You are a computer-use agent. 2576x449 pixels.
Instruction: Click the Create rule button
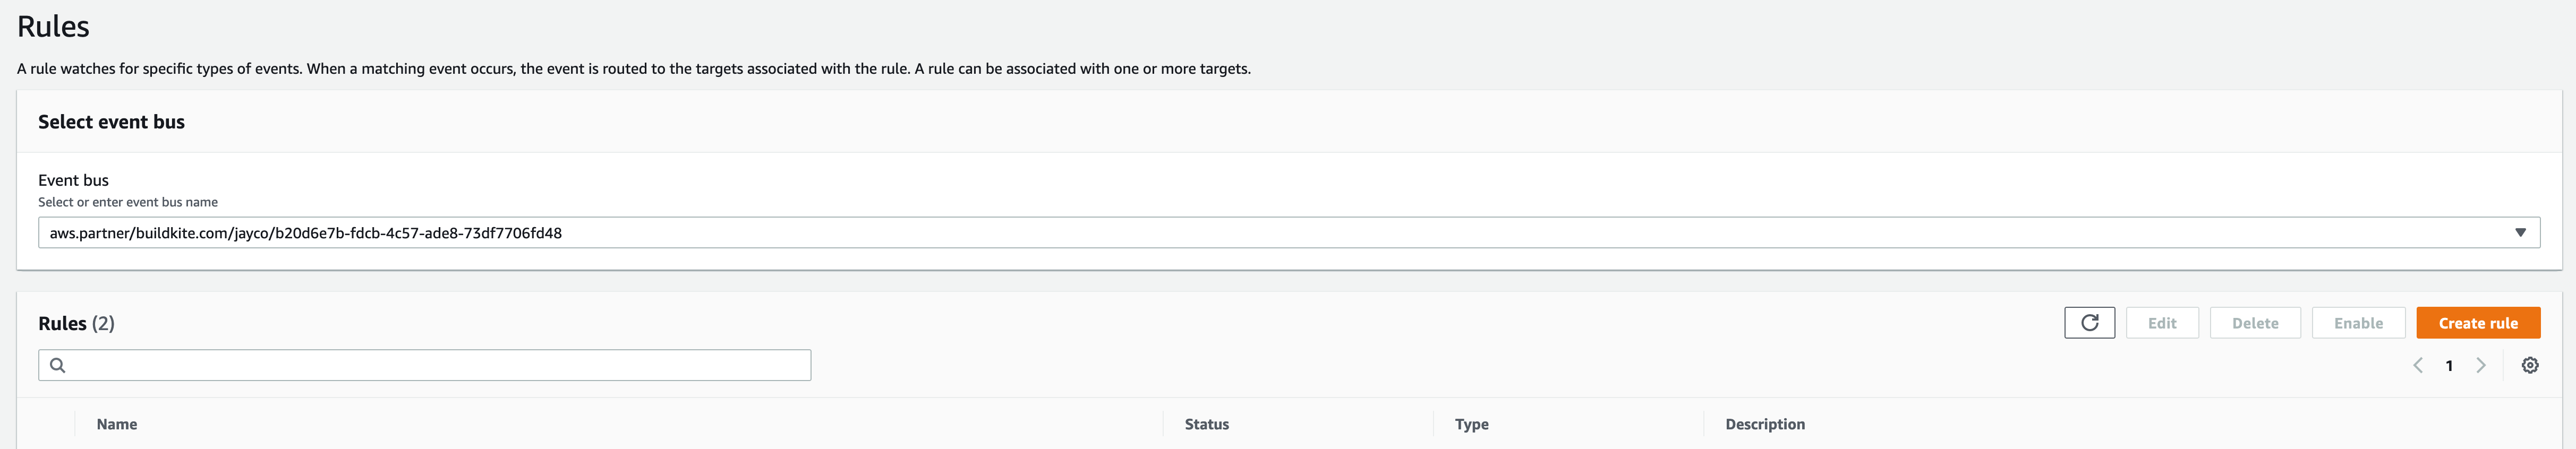click(2477, 323)
